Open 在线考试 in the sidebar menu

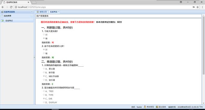(x=9, y=21)
